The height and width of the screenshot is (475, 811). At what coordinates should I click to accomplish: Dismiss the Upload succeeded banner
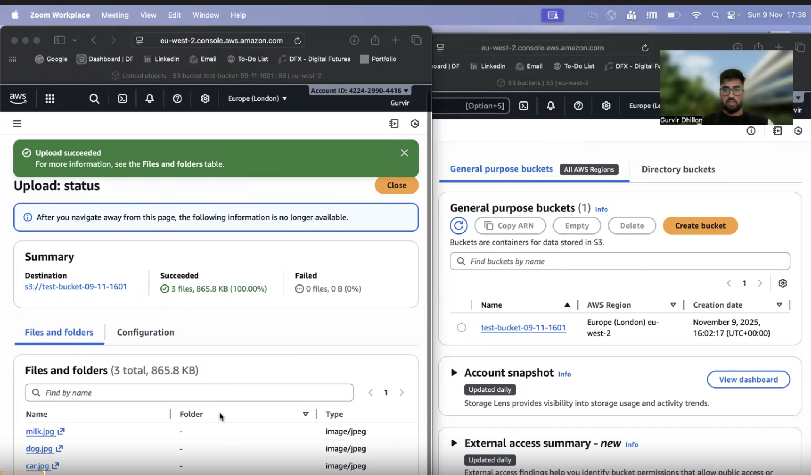click(x=404, y=153)
